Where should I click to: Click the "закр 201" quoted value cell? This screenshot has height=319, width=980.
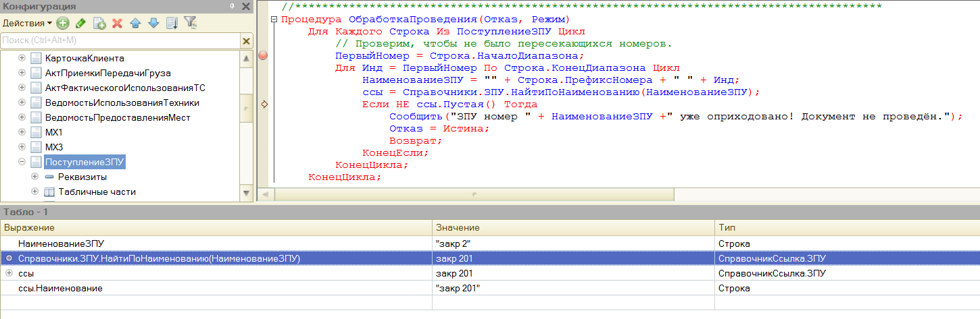(573, 288)
